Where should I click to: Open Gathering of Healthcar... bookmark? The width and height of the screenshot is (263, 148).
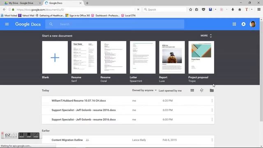50,16
